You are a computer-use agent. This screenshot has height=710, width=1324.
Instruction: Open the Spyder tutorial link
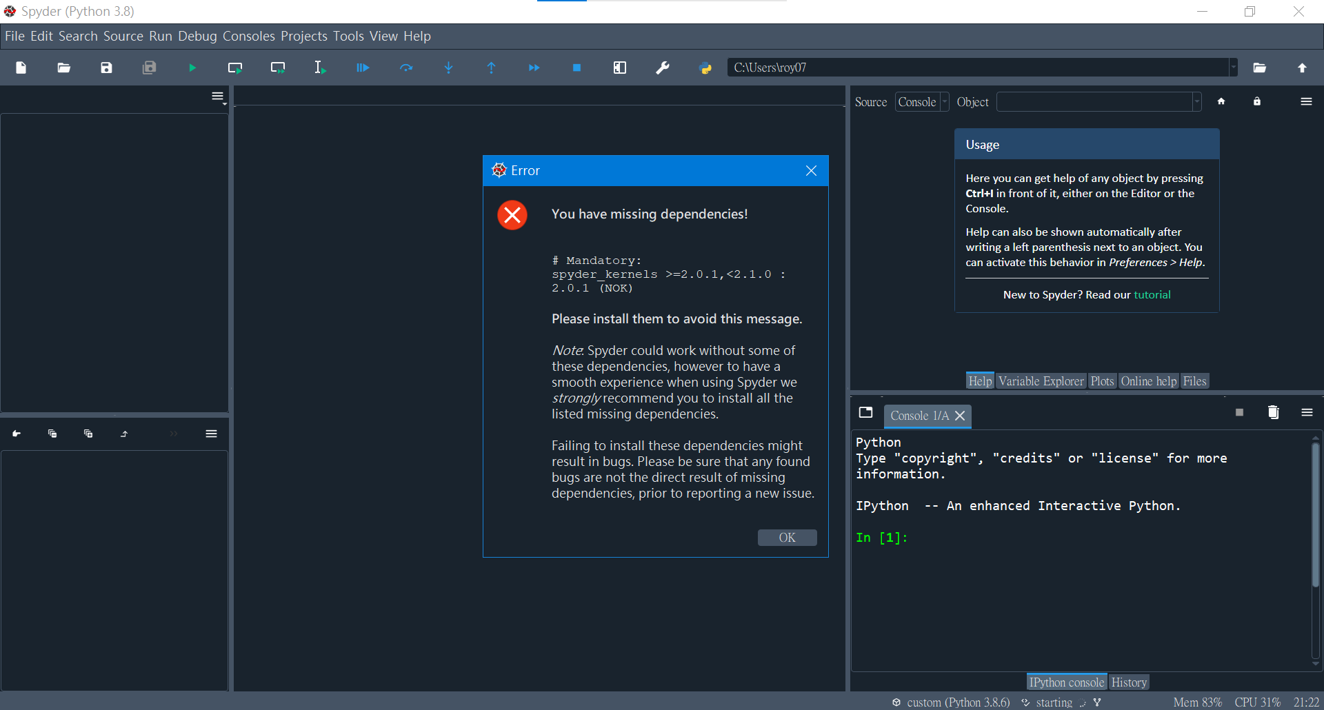click(1152, 294)
